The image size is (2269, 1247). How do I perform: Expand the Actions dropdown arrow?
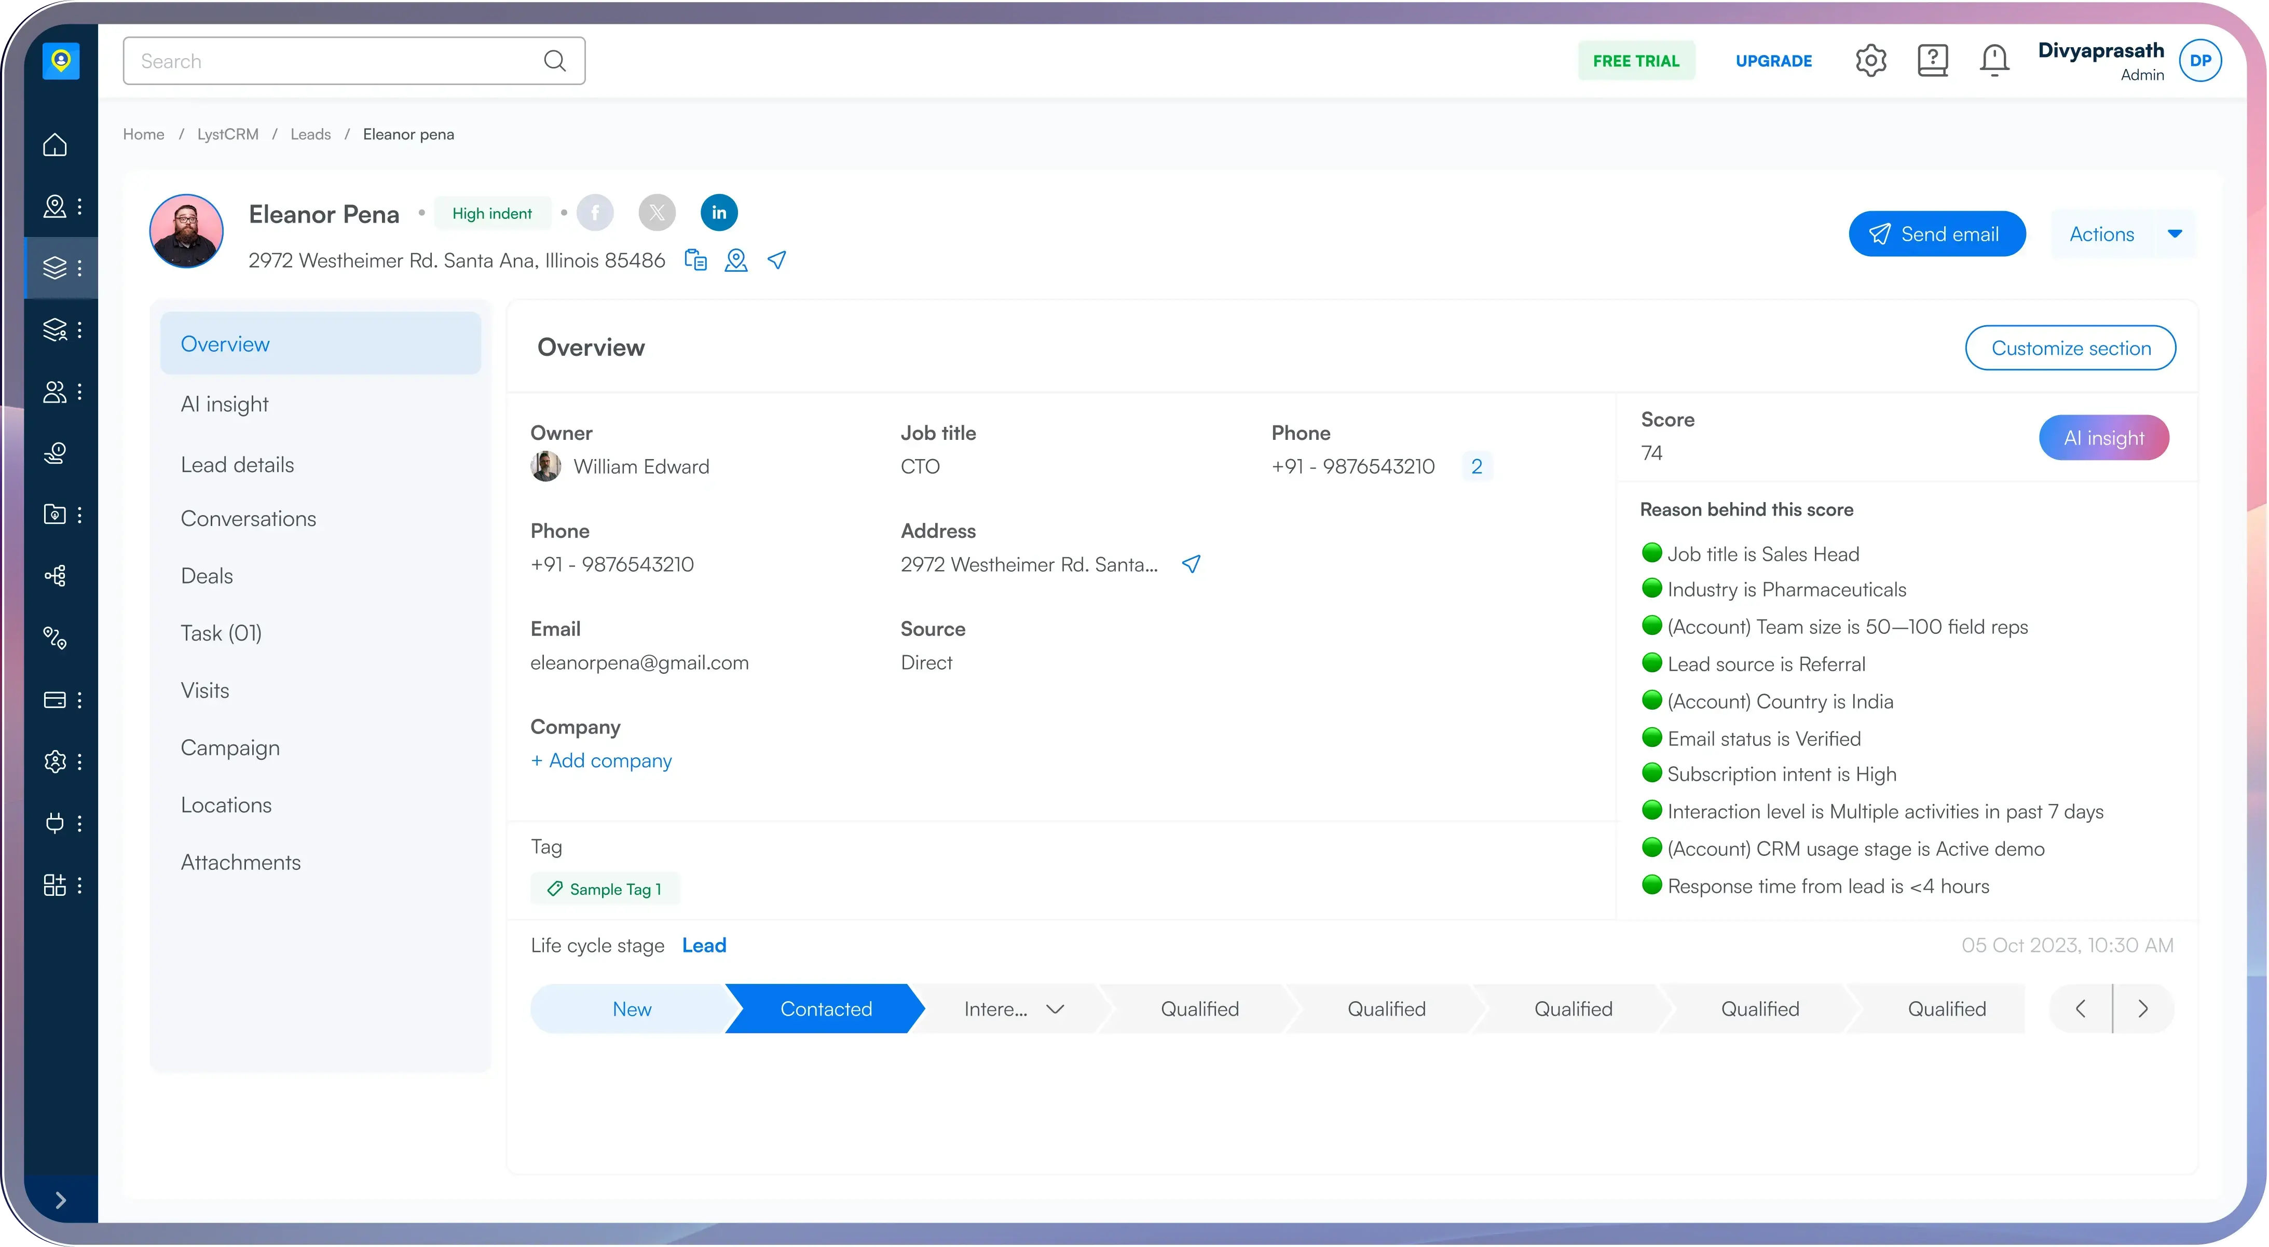tap(2174, 234)
